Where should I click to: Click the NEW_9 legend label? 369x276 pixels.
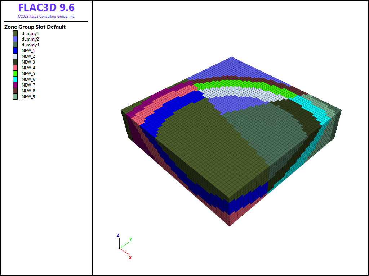pyautogui.click(x=28, y=97)
